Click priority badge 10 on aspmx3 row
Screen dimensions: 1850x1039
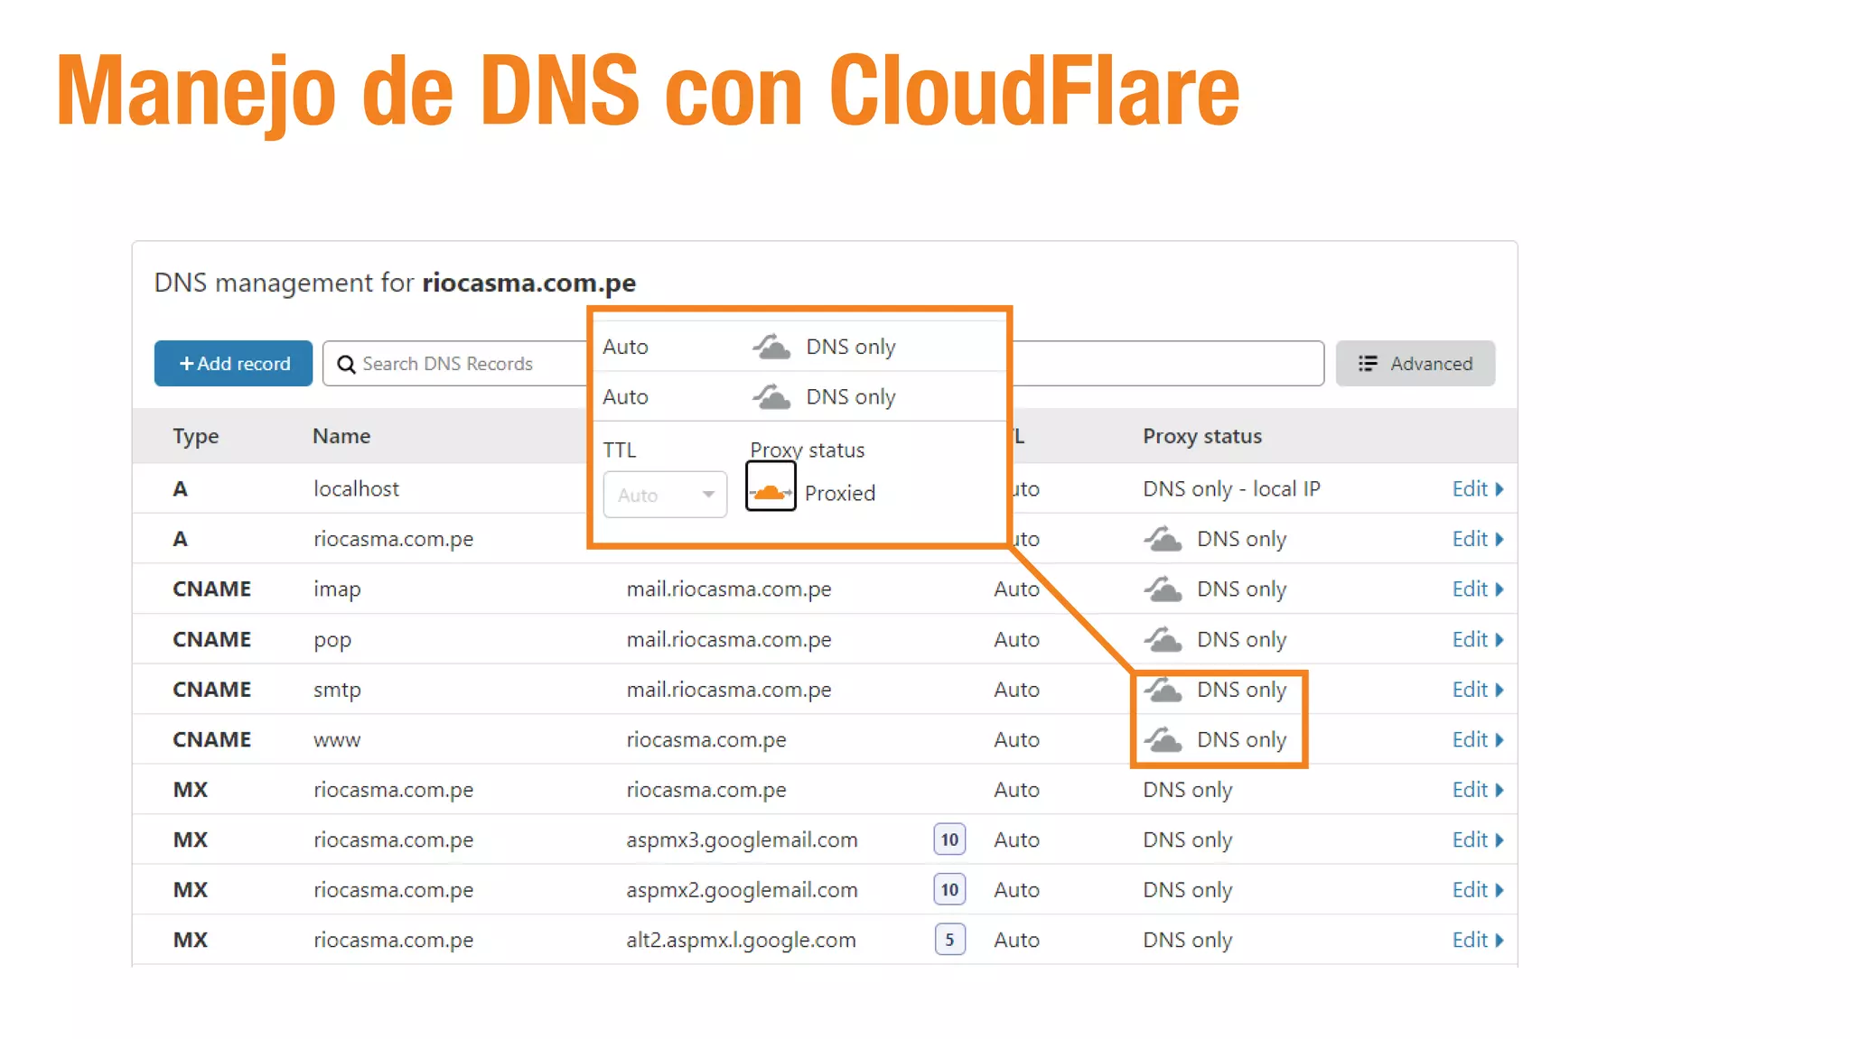[x=949, y=840]
